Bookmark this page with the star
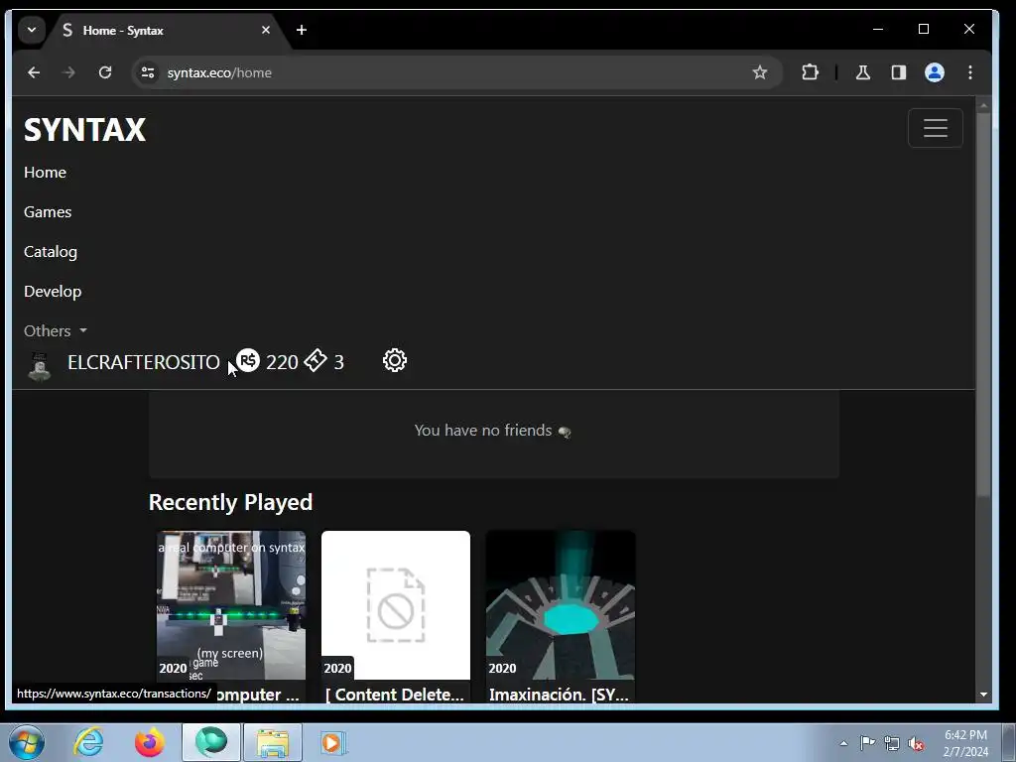The image size is (1016, 762). coord(759,72)
